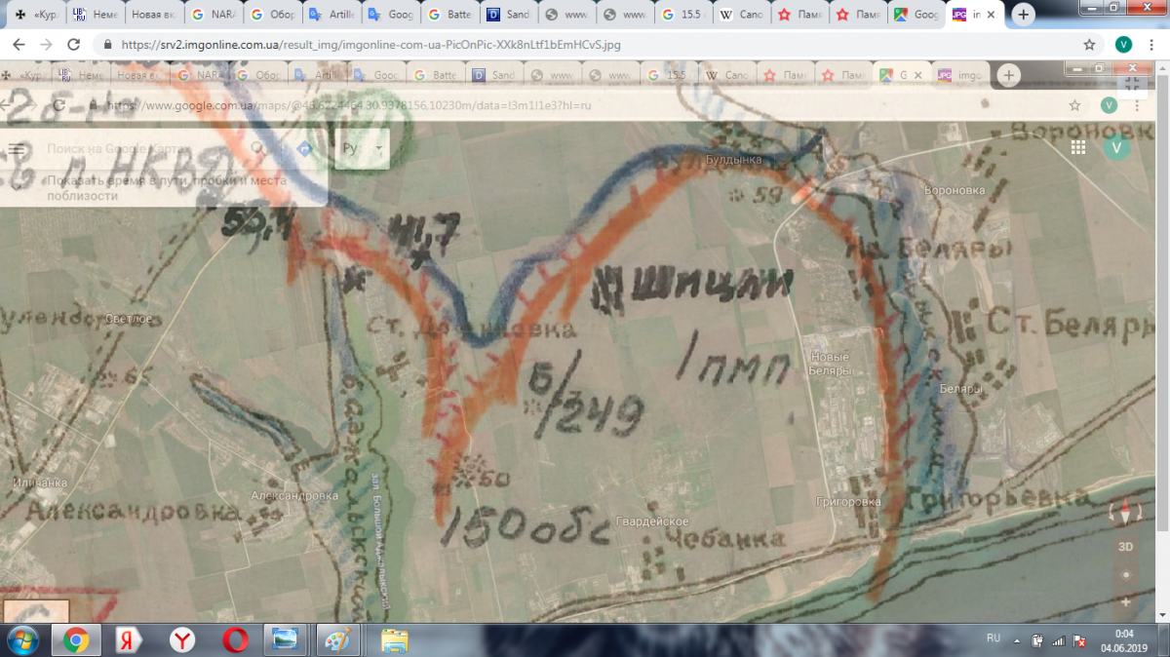Open Paint from the taskbar

tap(338, 639)
